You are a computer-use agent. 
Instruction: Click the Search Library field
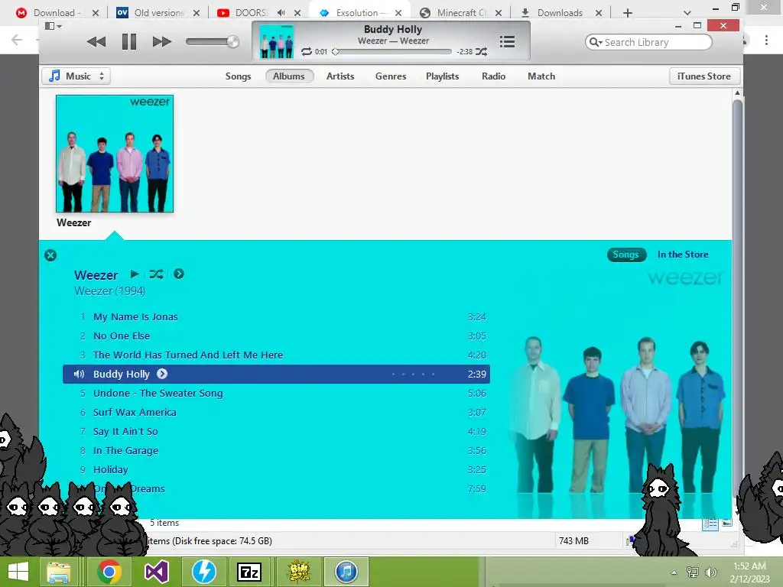tap(648, 43)
